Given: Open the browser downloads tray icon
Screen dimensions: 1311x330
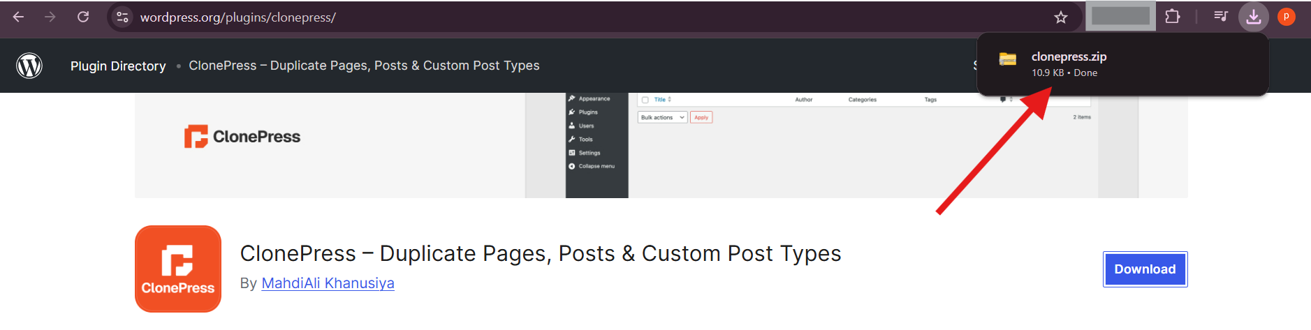Looking at the screenshot, I should click(1254, 17).
